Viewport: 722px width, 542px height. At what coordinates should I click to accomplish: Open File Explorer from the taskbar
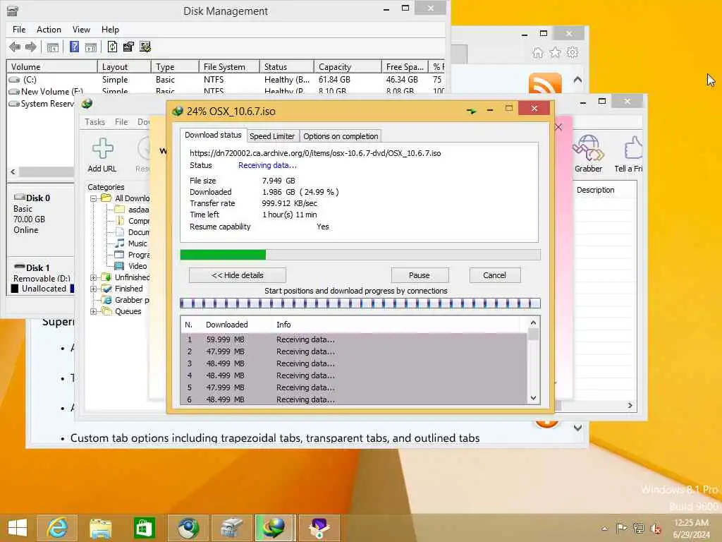click(x=100, y=528)
